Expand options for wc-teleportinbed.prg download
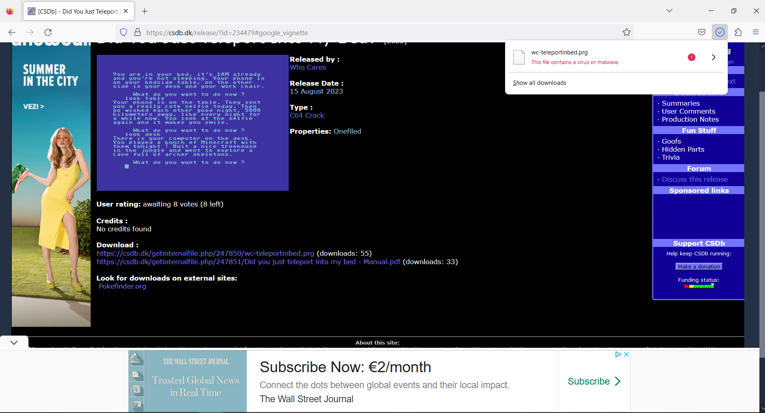This screenshot has height=413, width=765. [714, 57]
